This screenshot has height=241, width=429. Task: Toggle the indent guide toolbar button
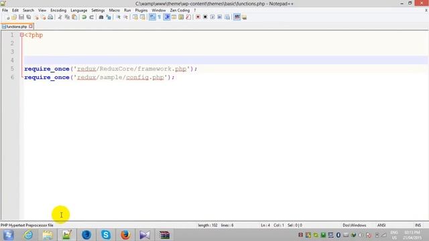point(167,17)
